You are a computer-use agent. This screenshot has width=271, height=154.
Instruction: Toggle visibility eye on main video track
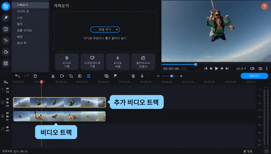pos(7,113)
